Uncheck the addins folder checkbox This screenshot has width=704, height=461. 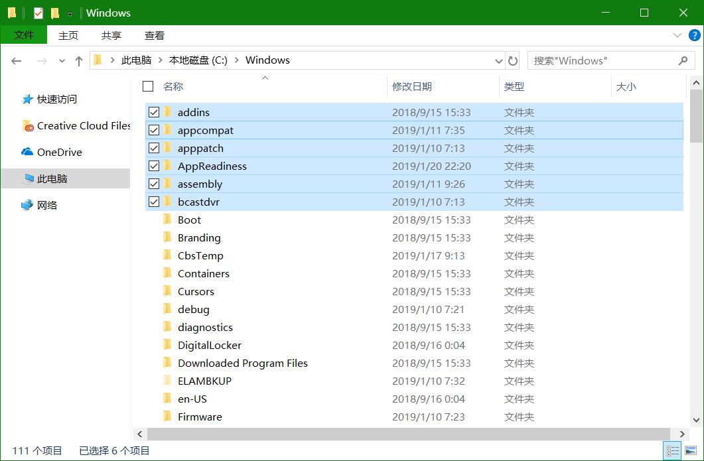[x=153, y=111]
